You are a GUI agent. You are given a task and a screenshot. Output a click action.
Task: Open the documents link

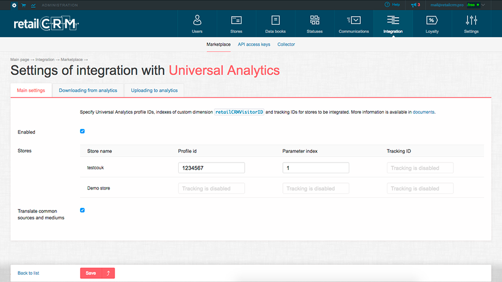[424, 112]
